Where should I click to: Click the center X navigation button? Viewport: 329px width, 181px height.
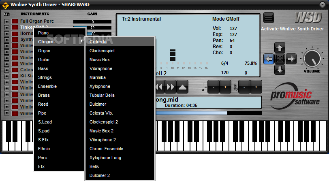[x=280, y=59]
